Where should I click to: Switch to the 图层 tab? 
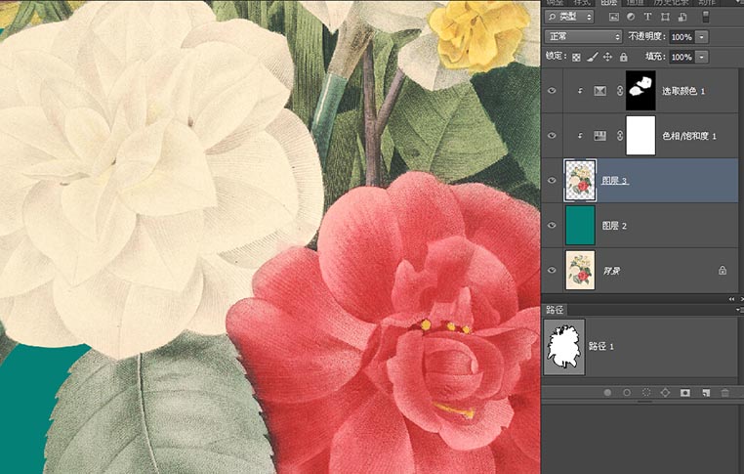[x=608, y=2]
